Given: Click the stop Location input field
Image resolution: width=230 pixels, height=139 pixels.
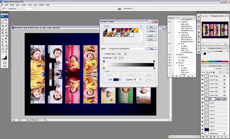Looking at the screenshot, I should 136,79.
